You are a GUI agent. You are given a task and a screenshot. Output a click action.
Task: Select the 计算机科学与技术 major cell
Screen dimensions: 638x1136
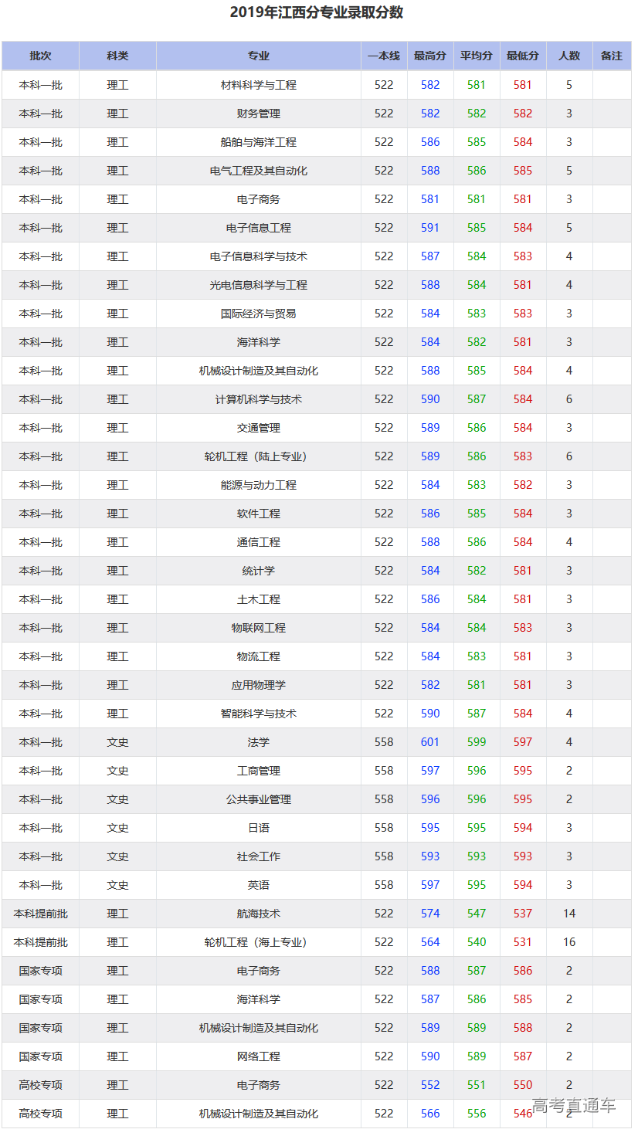(258, 399)
